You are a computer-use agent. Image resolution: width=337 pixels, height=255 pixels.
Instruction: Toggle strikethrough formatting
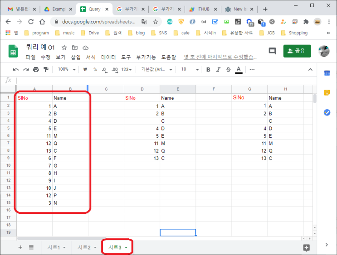click(x=228, y=70)
